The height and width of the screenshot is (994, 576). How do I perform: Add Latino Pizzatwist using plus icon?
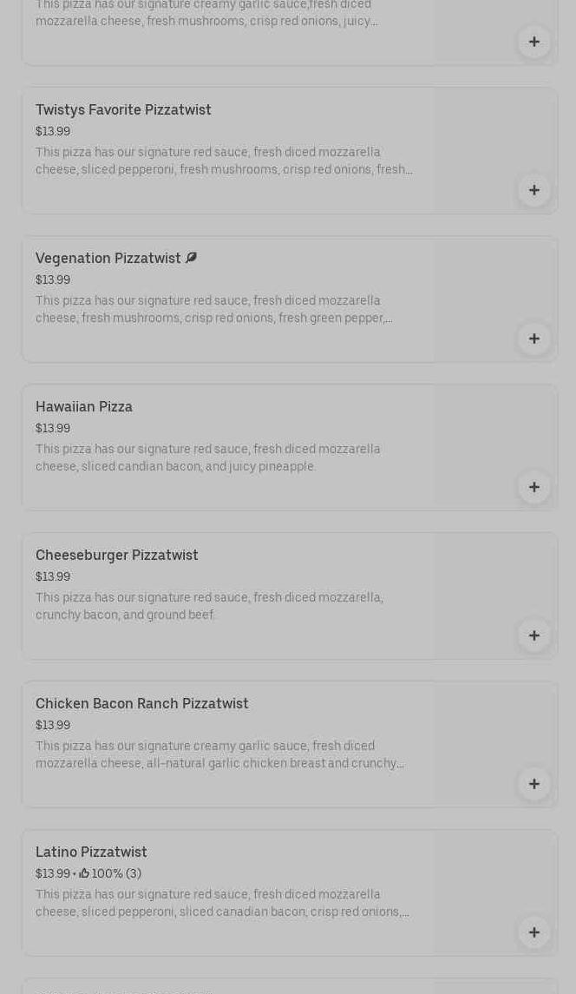pyautogui.click(x=533, y=932)
